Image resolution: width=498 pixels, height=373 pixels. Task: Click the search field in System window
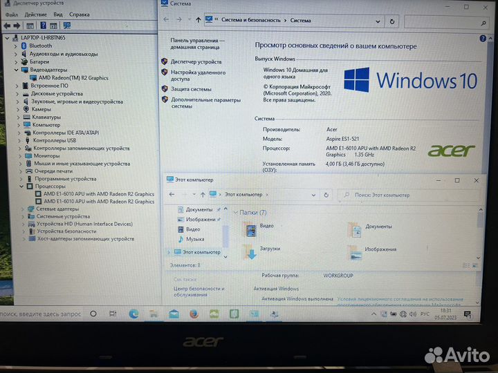[447, 22]
